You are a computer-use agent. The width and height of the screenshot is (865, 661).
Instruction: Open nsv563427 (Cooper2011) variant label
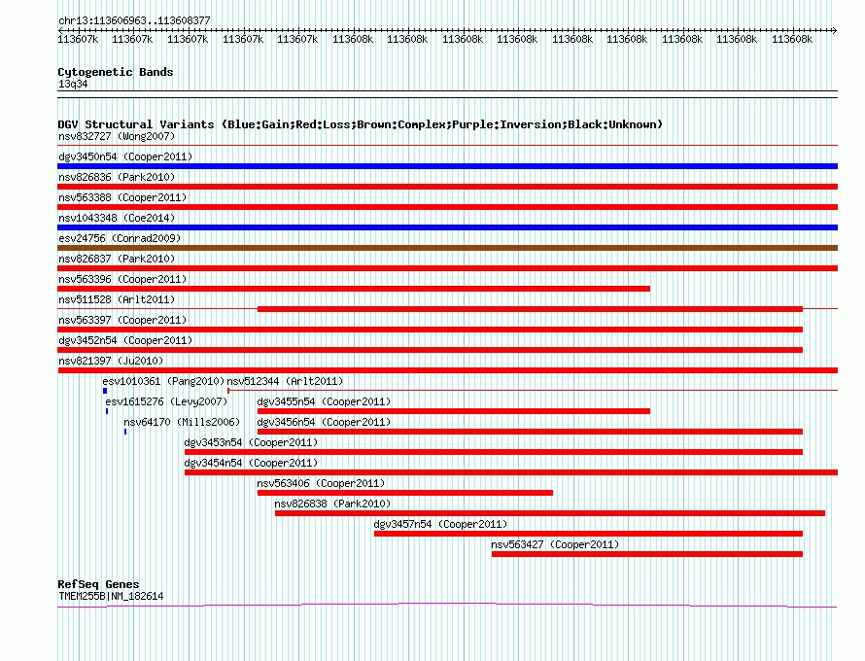pyautogui.click(x=556, y=544)
